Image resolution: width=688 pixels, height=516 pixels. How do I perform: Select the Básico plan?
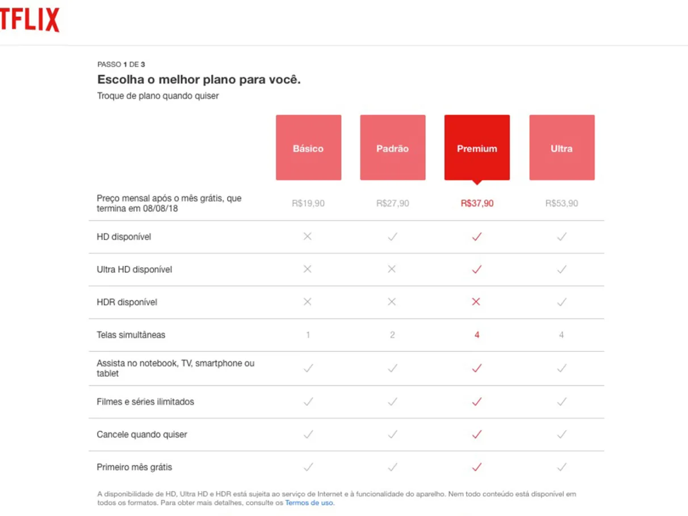308,147
